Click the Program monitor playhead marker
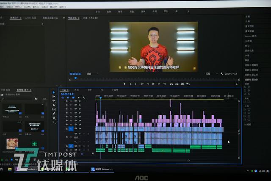Screen dimensions: 271x181 pos(75,78)
